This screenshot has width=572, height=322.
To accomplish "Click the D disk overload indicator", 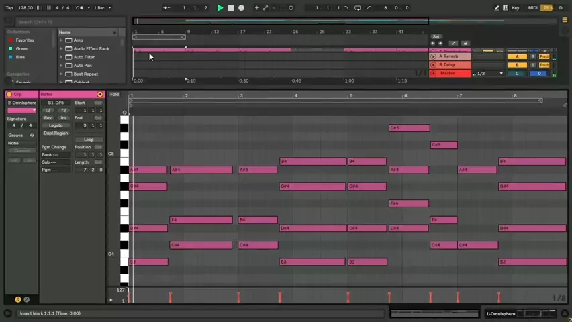I will (x=561, y=7).
